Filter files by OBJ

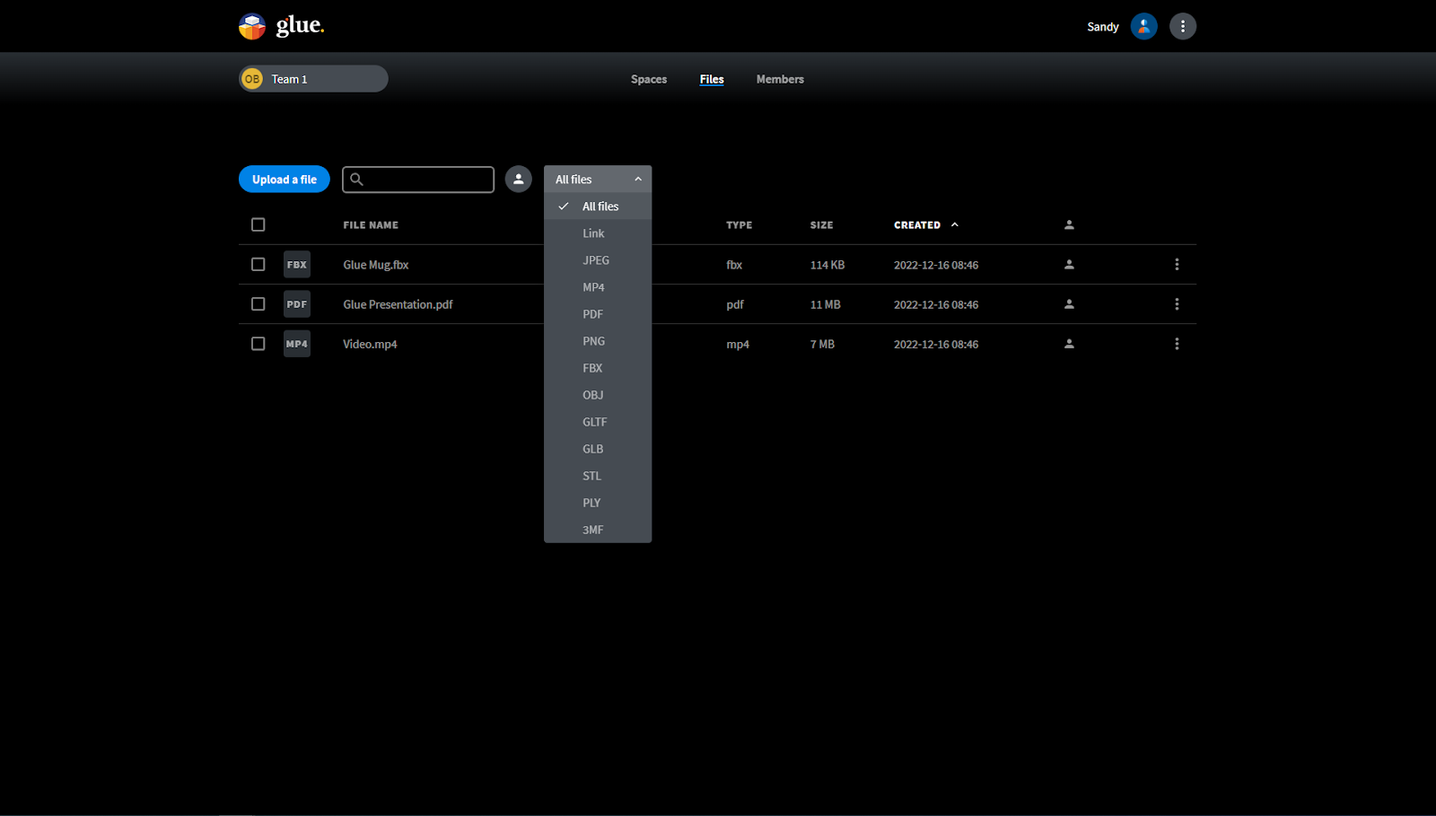pos(598,395)
